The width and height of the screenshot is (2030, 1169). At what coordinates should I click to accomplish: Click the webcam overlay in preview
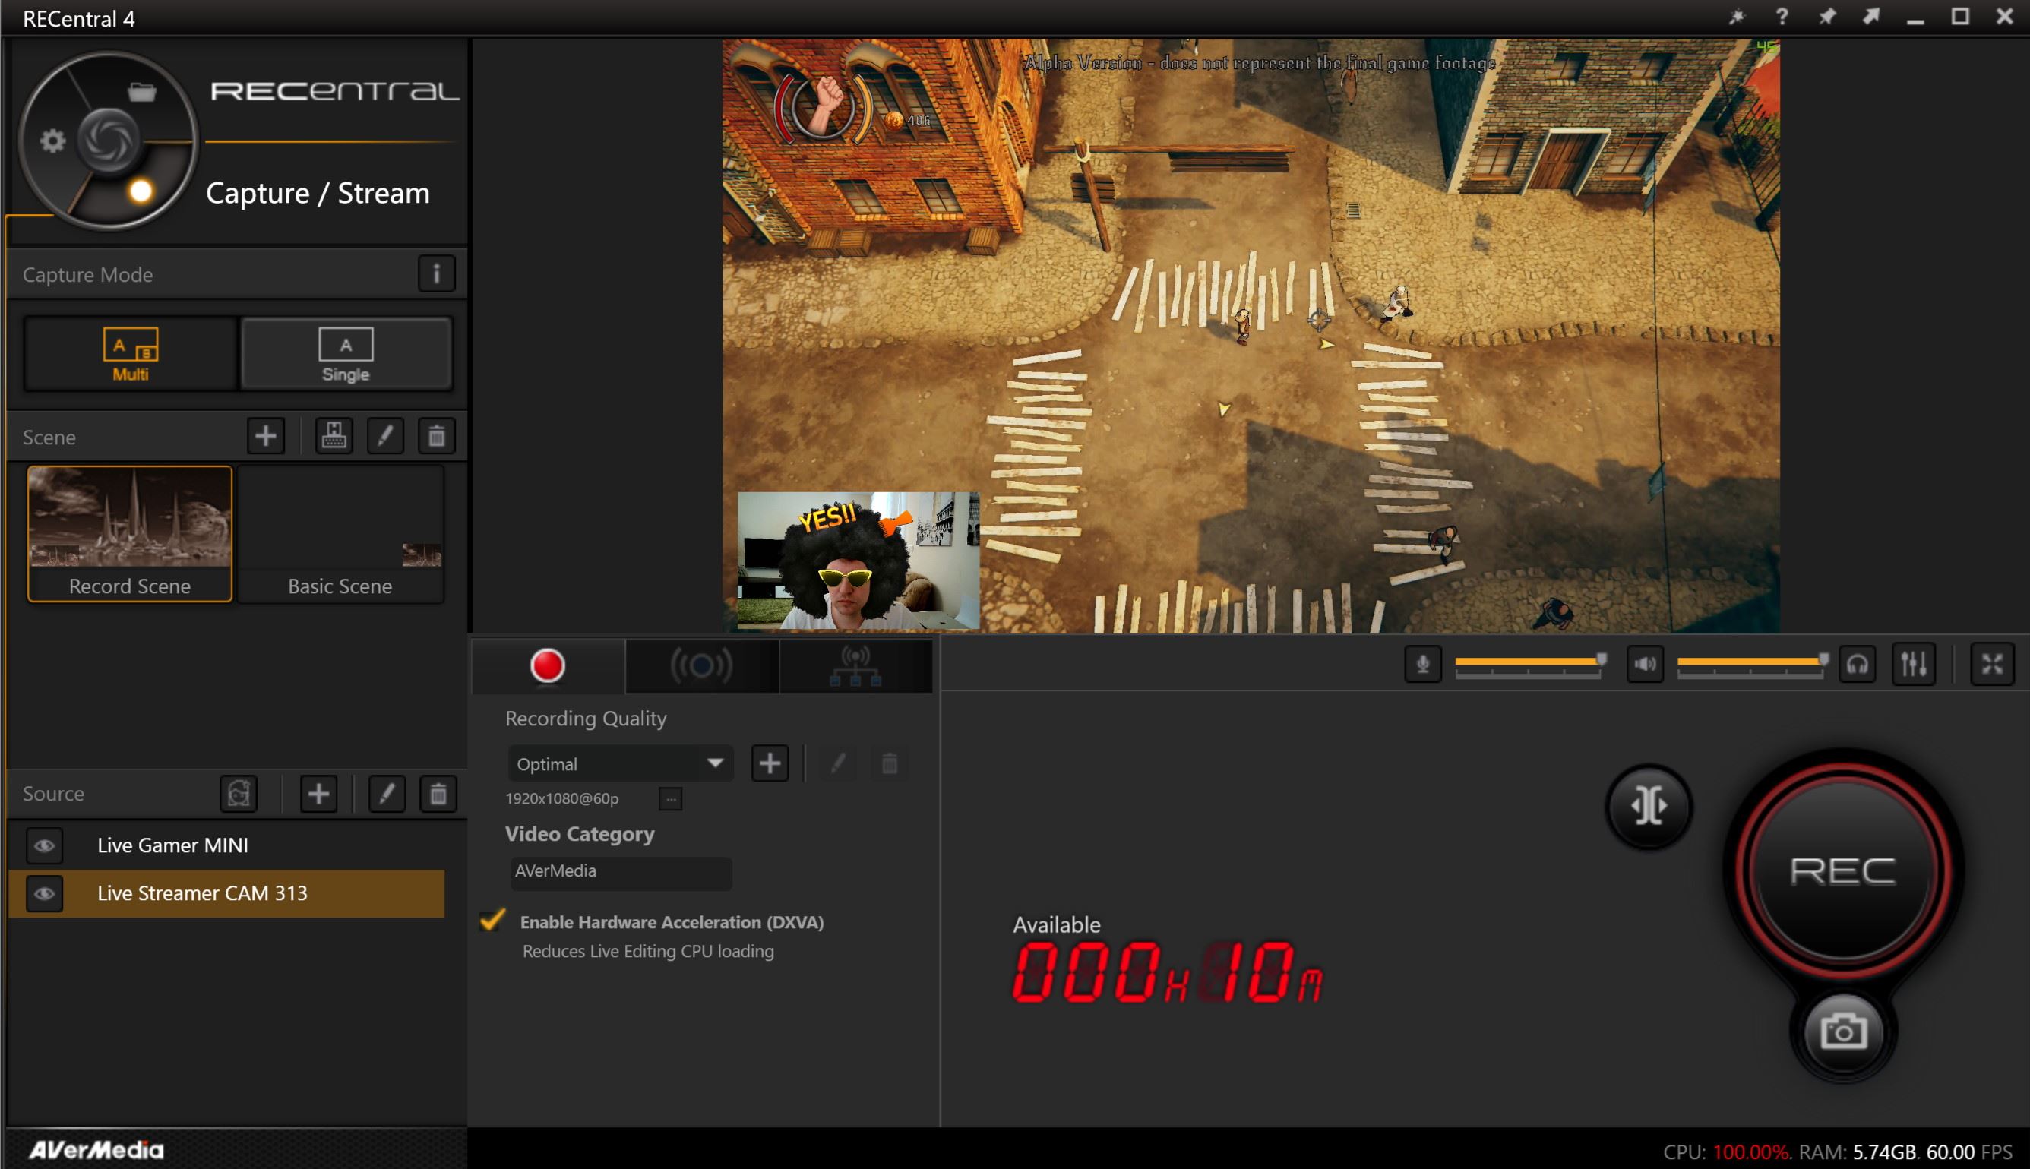[x=858, y=560]
